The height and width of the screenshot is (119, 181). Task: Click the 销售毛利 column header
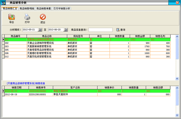160,36
